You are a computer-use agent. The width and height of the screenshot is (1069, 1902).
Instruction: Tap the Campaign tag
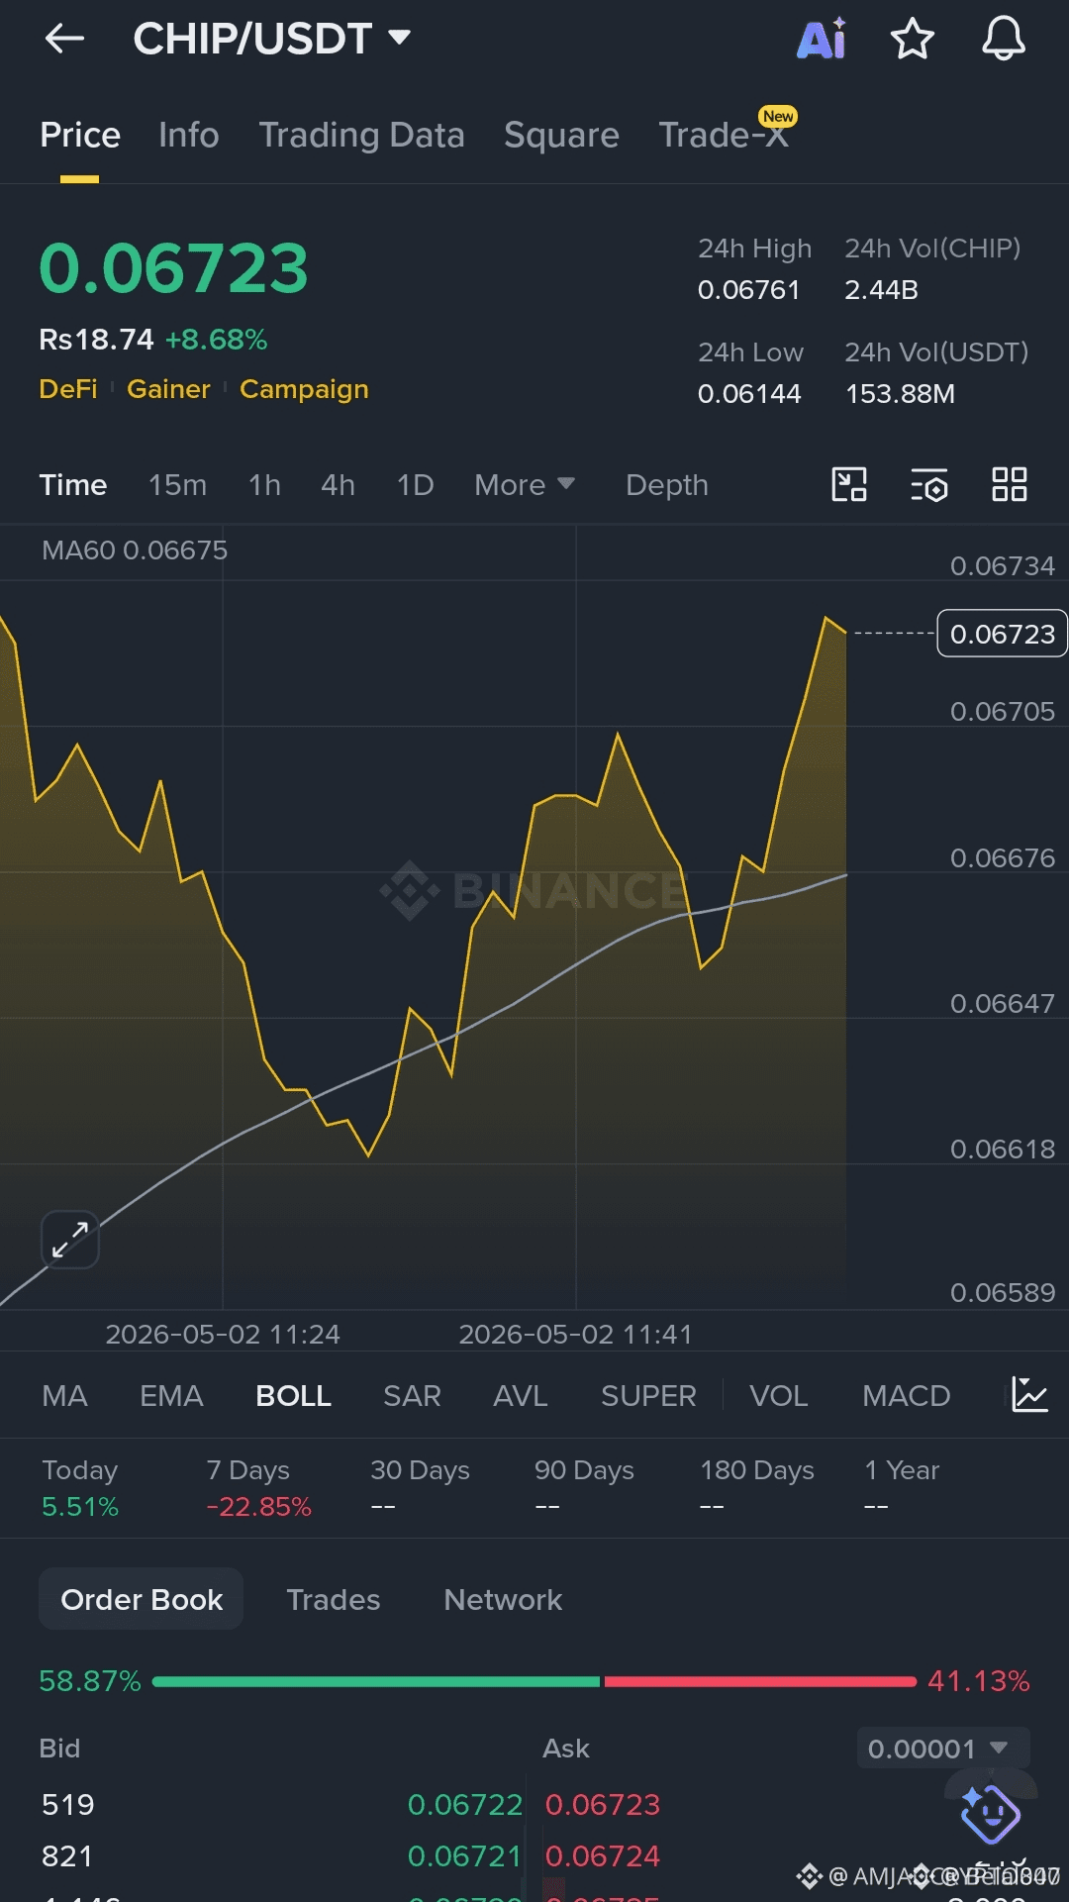click(x=304, y=389)
